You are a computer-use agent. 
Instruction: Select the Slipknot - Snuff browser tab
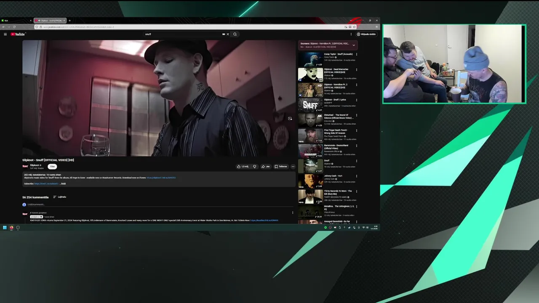point(50,20)
